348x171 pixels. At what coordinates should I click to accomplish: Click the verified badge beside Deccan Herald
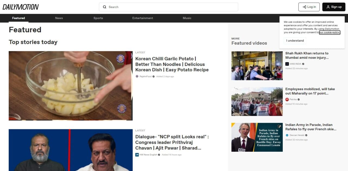pyautogui.click(x=306, y=135)
